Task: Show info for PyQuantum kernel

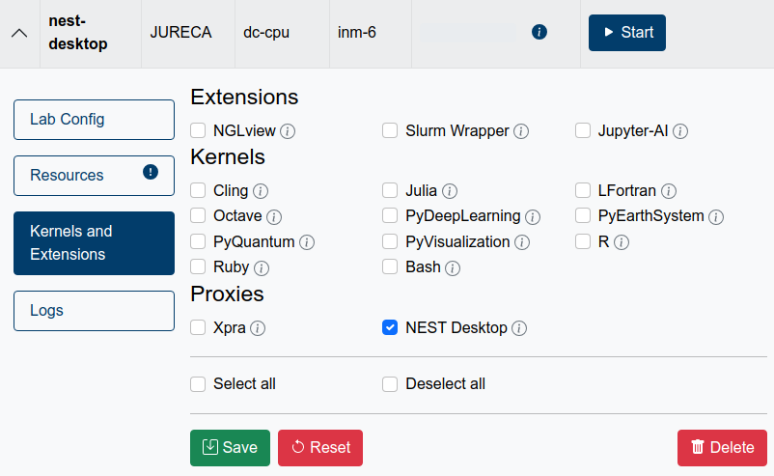Action: click(307, 242)
